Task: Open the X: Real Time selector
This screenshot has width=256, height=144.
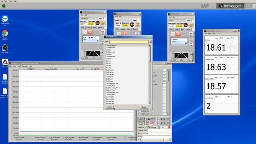Action: point(156,133)
